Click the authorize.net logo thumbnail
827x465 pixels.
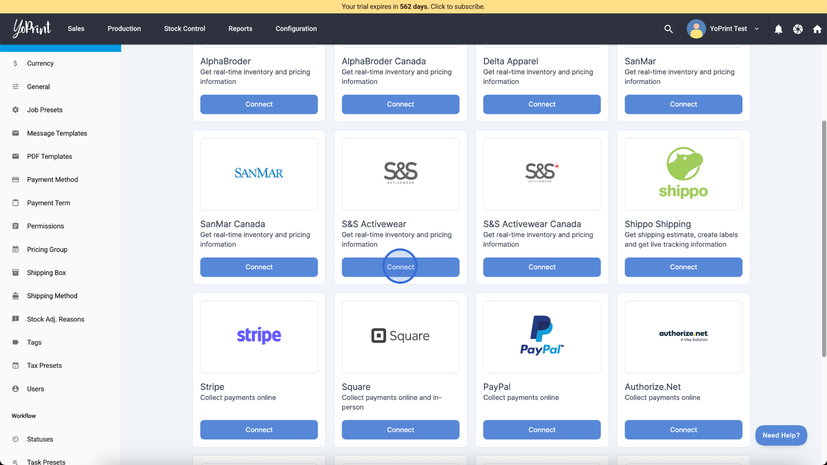pos(684,337)
